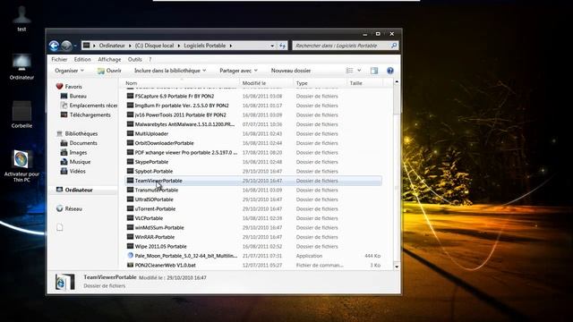Open the Edition menu

point(82,59)
